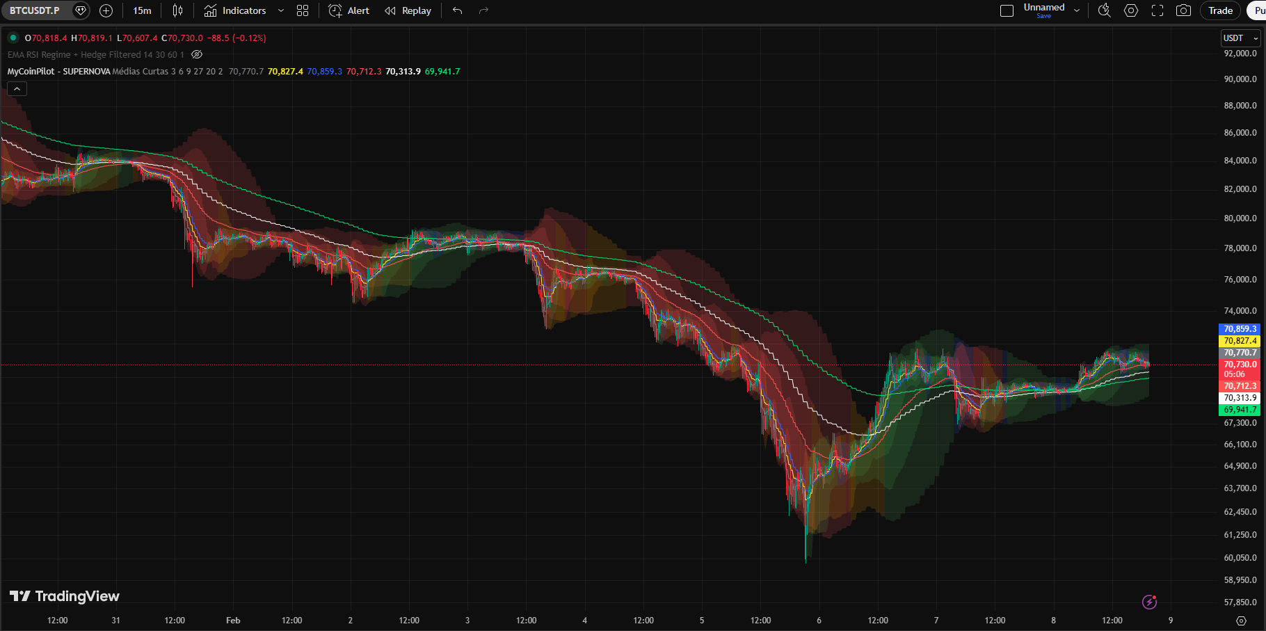
Task: Create an Alert
Action: pyautogui.click(x=349, y=10)
